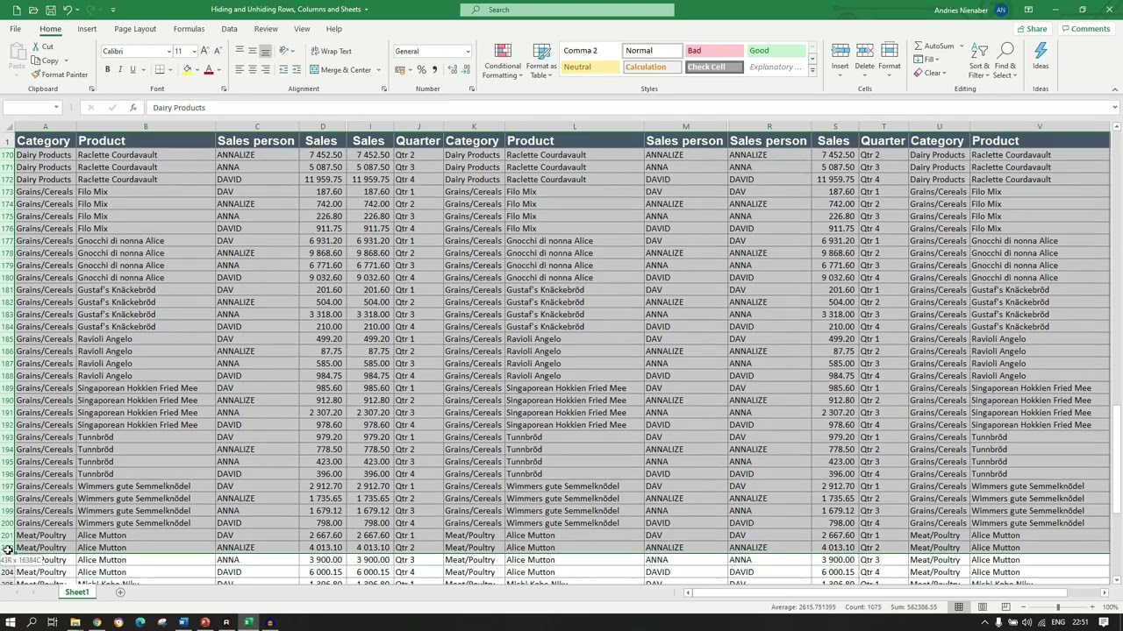Click Increase Font Size icon

click(204, 51)
